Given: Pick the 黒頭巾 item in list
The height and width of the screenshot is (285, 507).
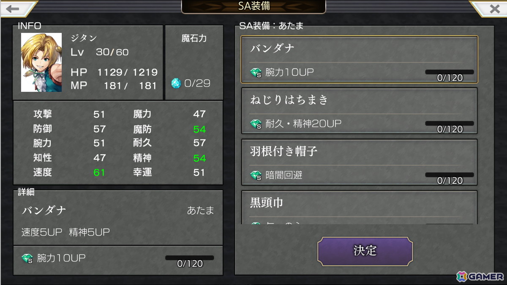Looking at the screenshot, I should [x=359, y=207].
